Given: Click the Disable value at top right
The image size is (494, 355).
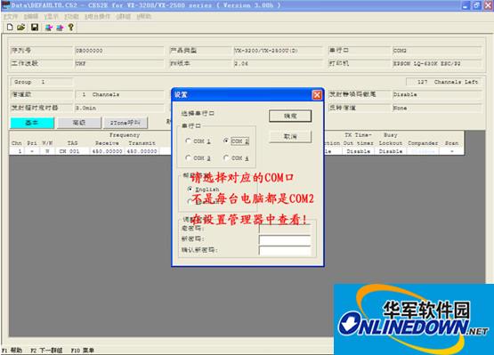Looking at the screenshot, I should 437,94.
